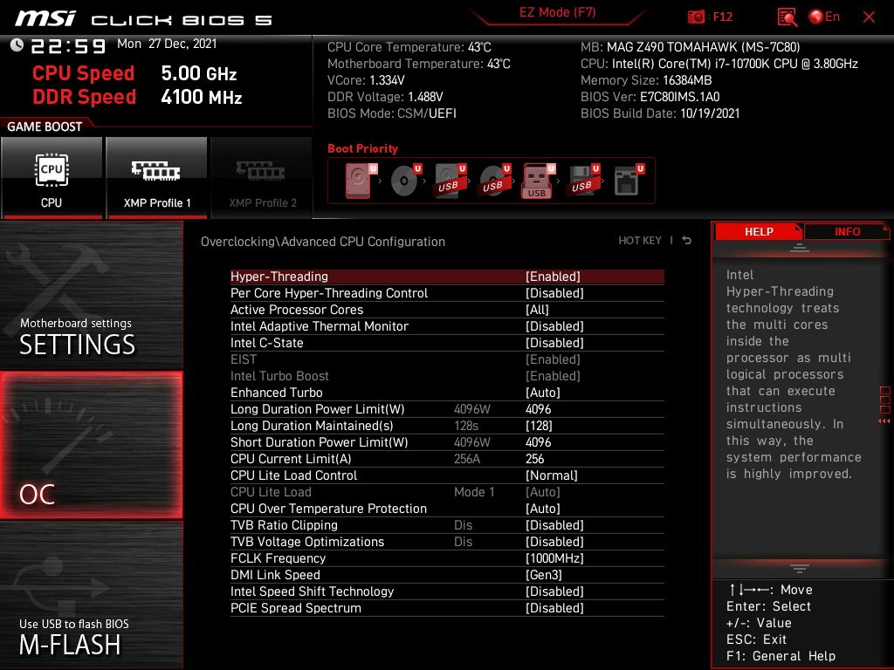Toggle Intel Speed Shift Technology setting
The width and height of the screenshot is (894, 670).
click(x=447, y=591)
